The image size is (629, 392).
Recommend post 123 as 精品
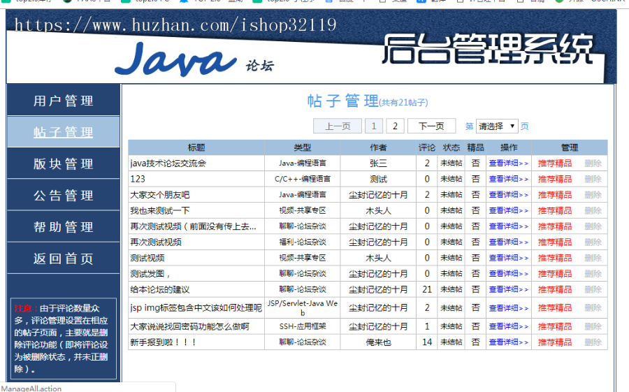[x=555, y=179]
